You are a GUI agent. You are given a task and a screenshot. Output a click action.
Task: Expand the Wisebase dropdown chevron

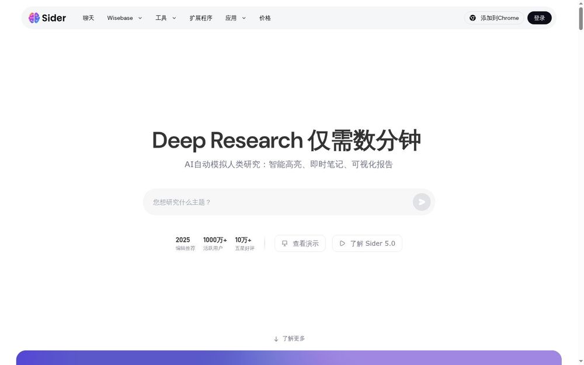click(140, 18)
